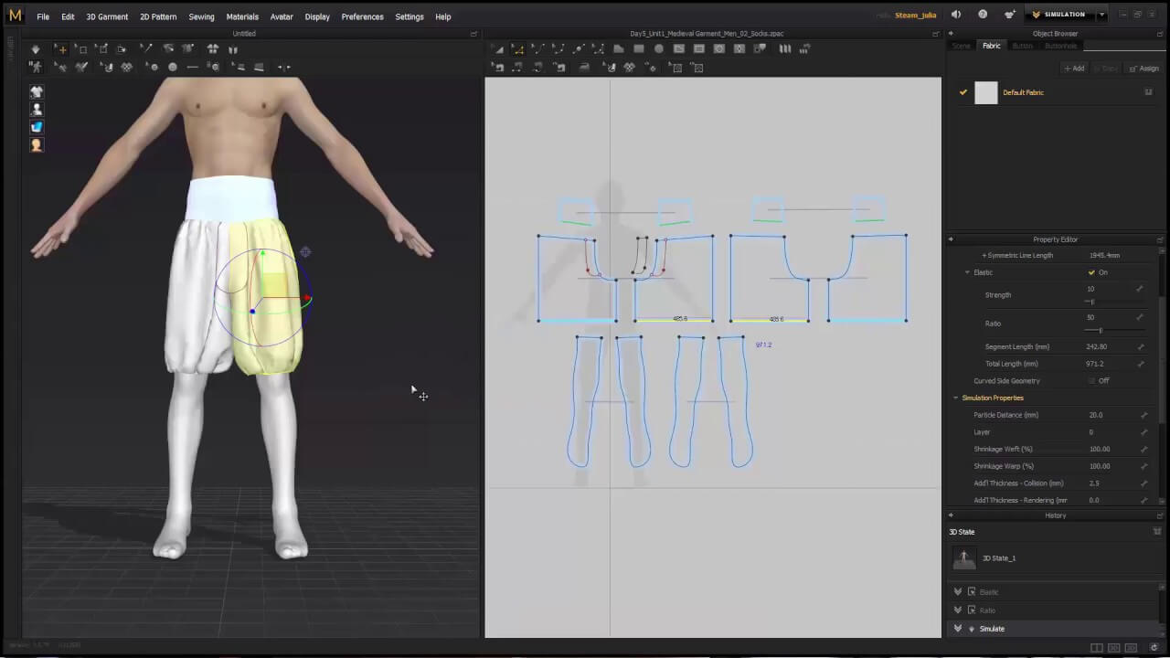The height and width of the screenshot is (658, 1170).
Task: Edit Particle Distance with its pencil button
Action: (x=1143, y=415)
